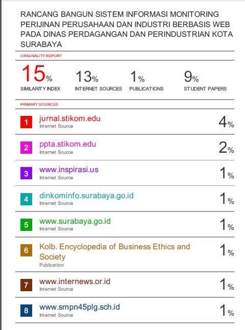
Task: Click the 9% student papers value
Action: [x=191, y=77]
